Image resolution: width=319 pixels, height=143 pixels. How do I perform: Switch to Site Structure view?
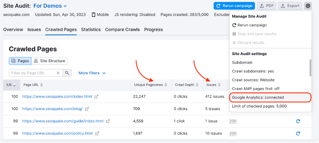tap(49, 61)
